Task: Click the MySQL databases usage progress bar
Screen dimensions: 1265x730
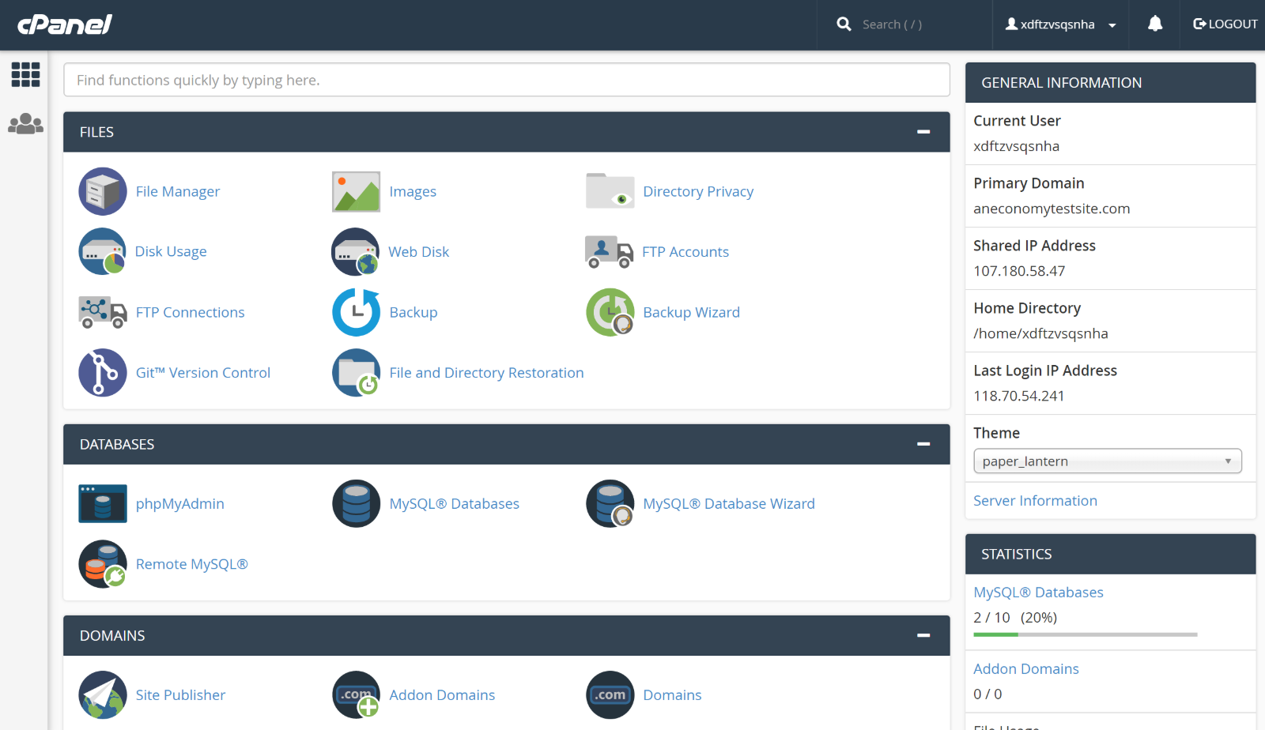Action: pyautogui.click(x=1086, y=634)
